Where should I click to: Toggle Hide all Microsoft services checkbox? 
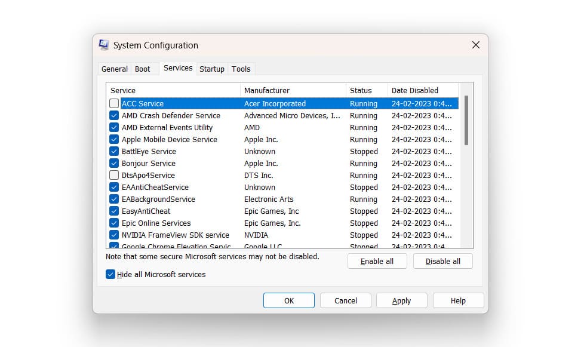click(110, 274)
